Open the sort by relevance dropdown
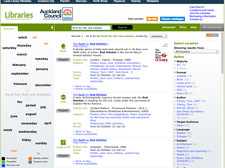Viewport: 225px width, 168px height. pyautogui.click(x=159, y=36)
